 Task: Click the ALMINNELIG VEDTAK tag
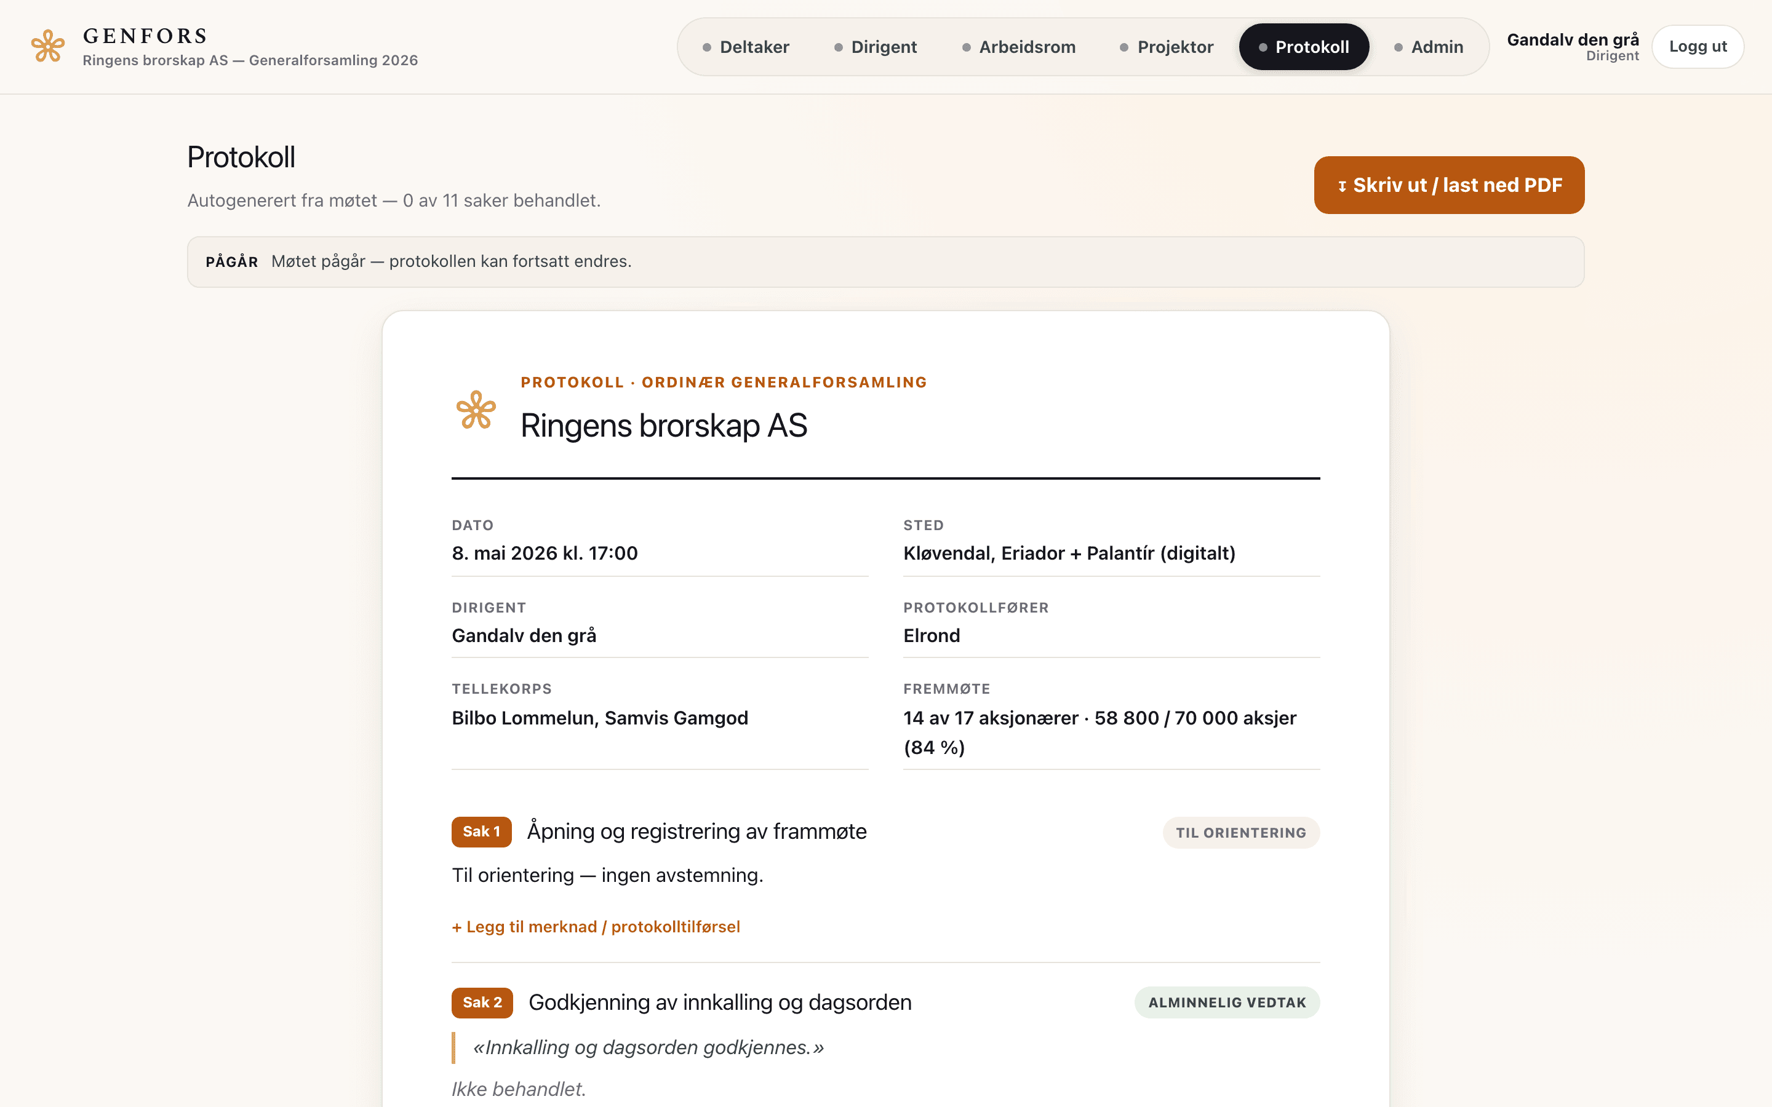(x=1227, y=1002)
